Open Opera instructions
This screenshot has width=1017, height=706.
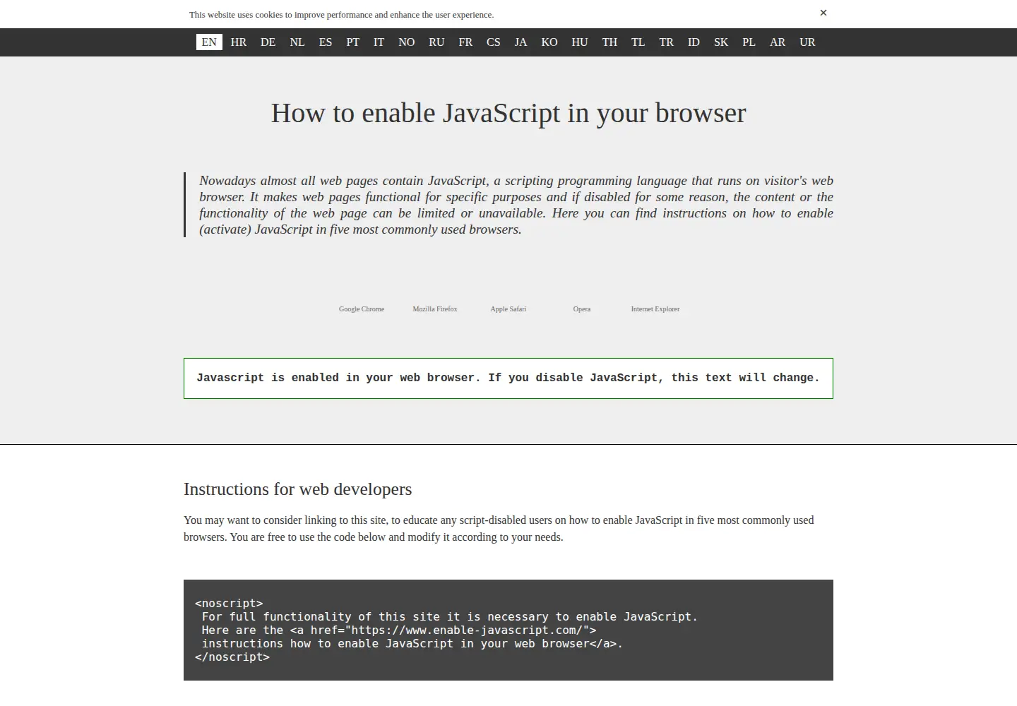[582, 309]
